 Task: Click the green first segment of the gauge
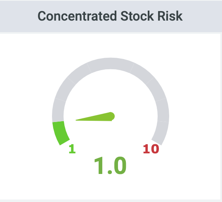pyautogui.click(x=61, y=133)
